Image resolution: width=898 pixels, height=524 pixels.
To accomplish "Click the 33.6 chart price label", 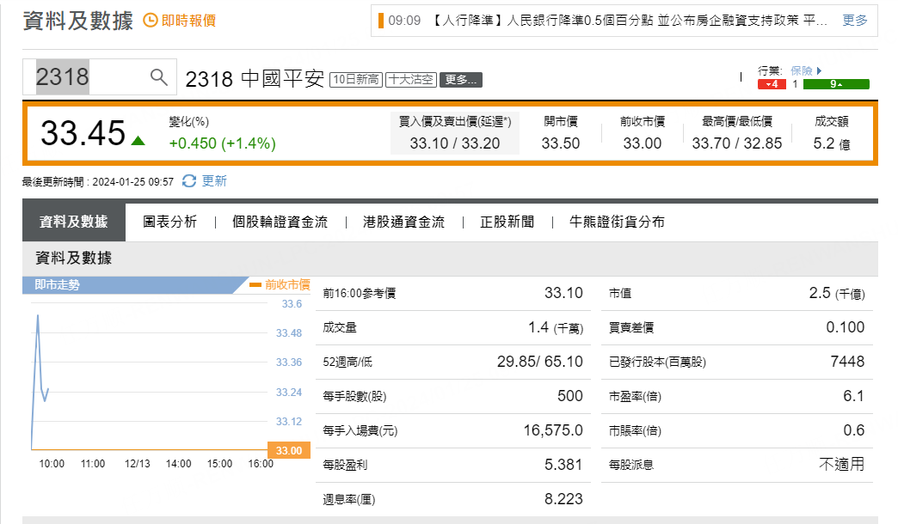I will point(292,304).
